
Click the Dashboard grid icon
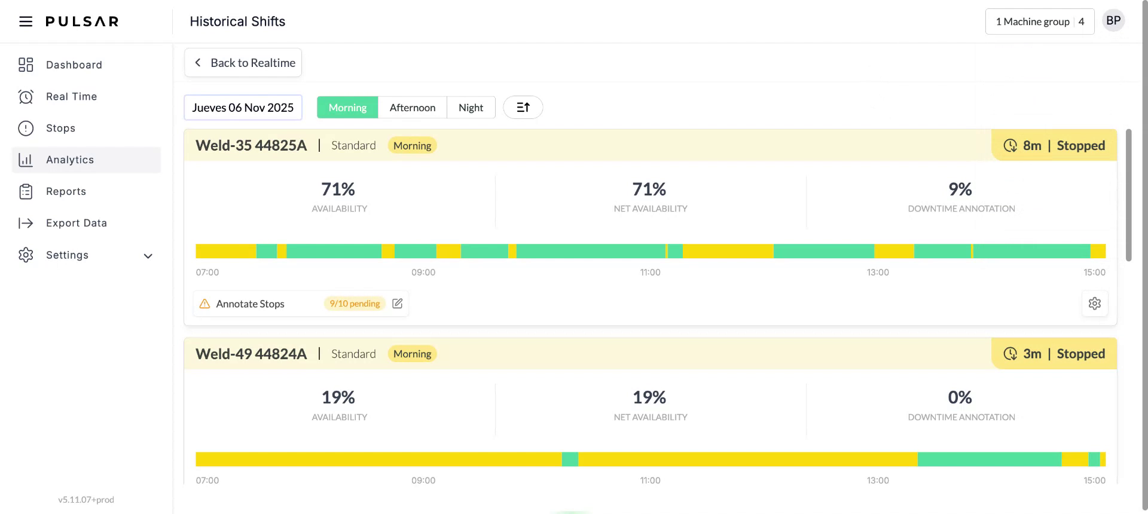point(26,65)
